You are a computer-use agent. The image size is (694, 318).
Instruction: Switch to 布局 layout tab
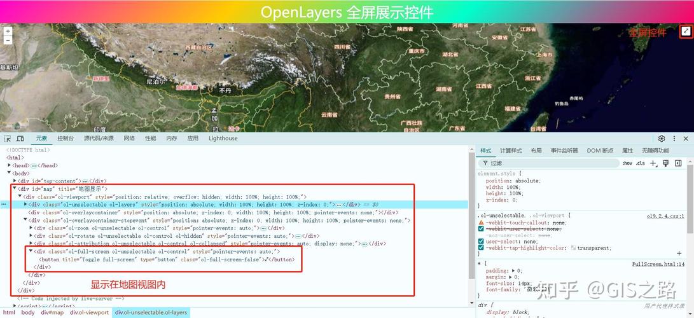(x=536, y=151)
